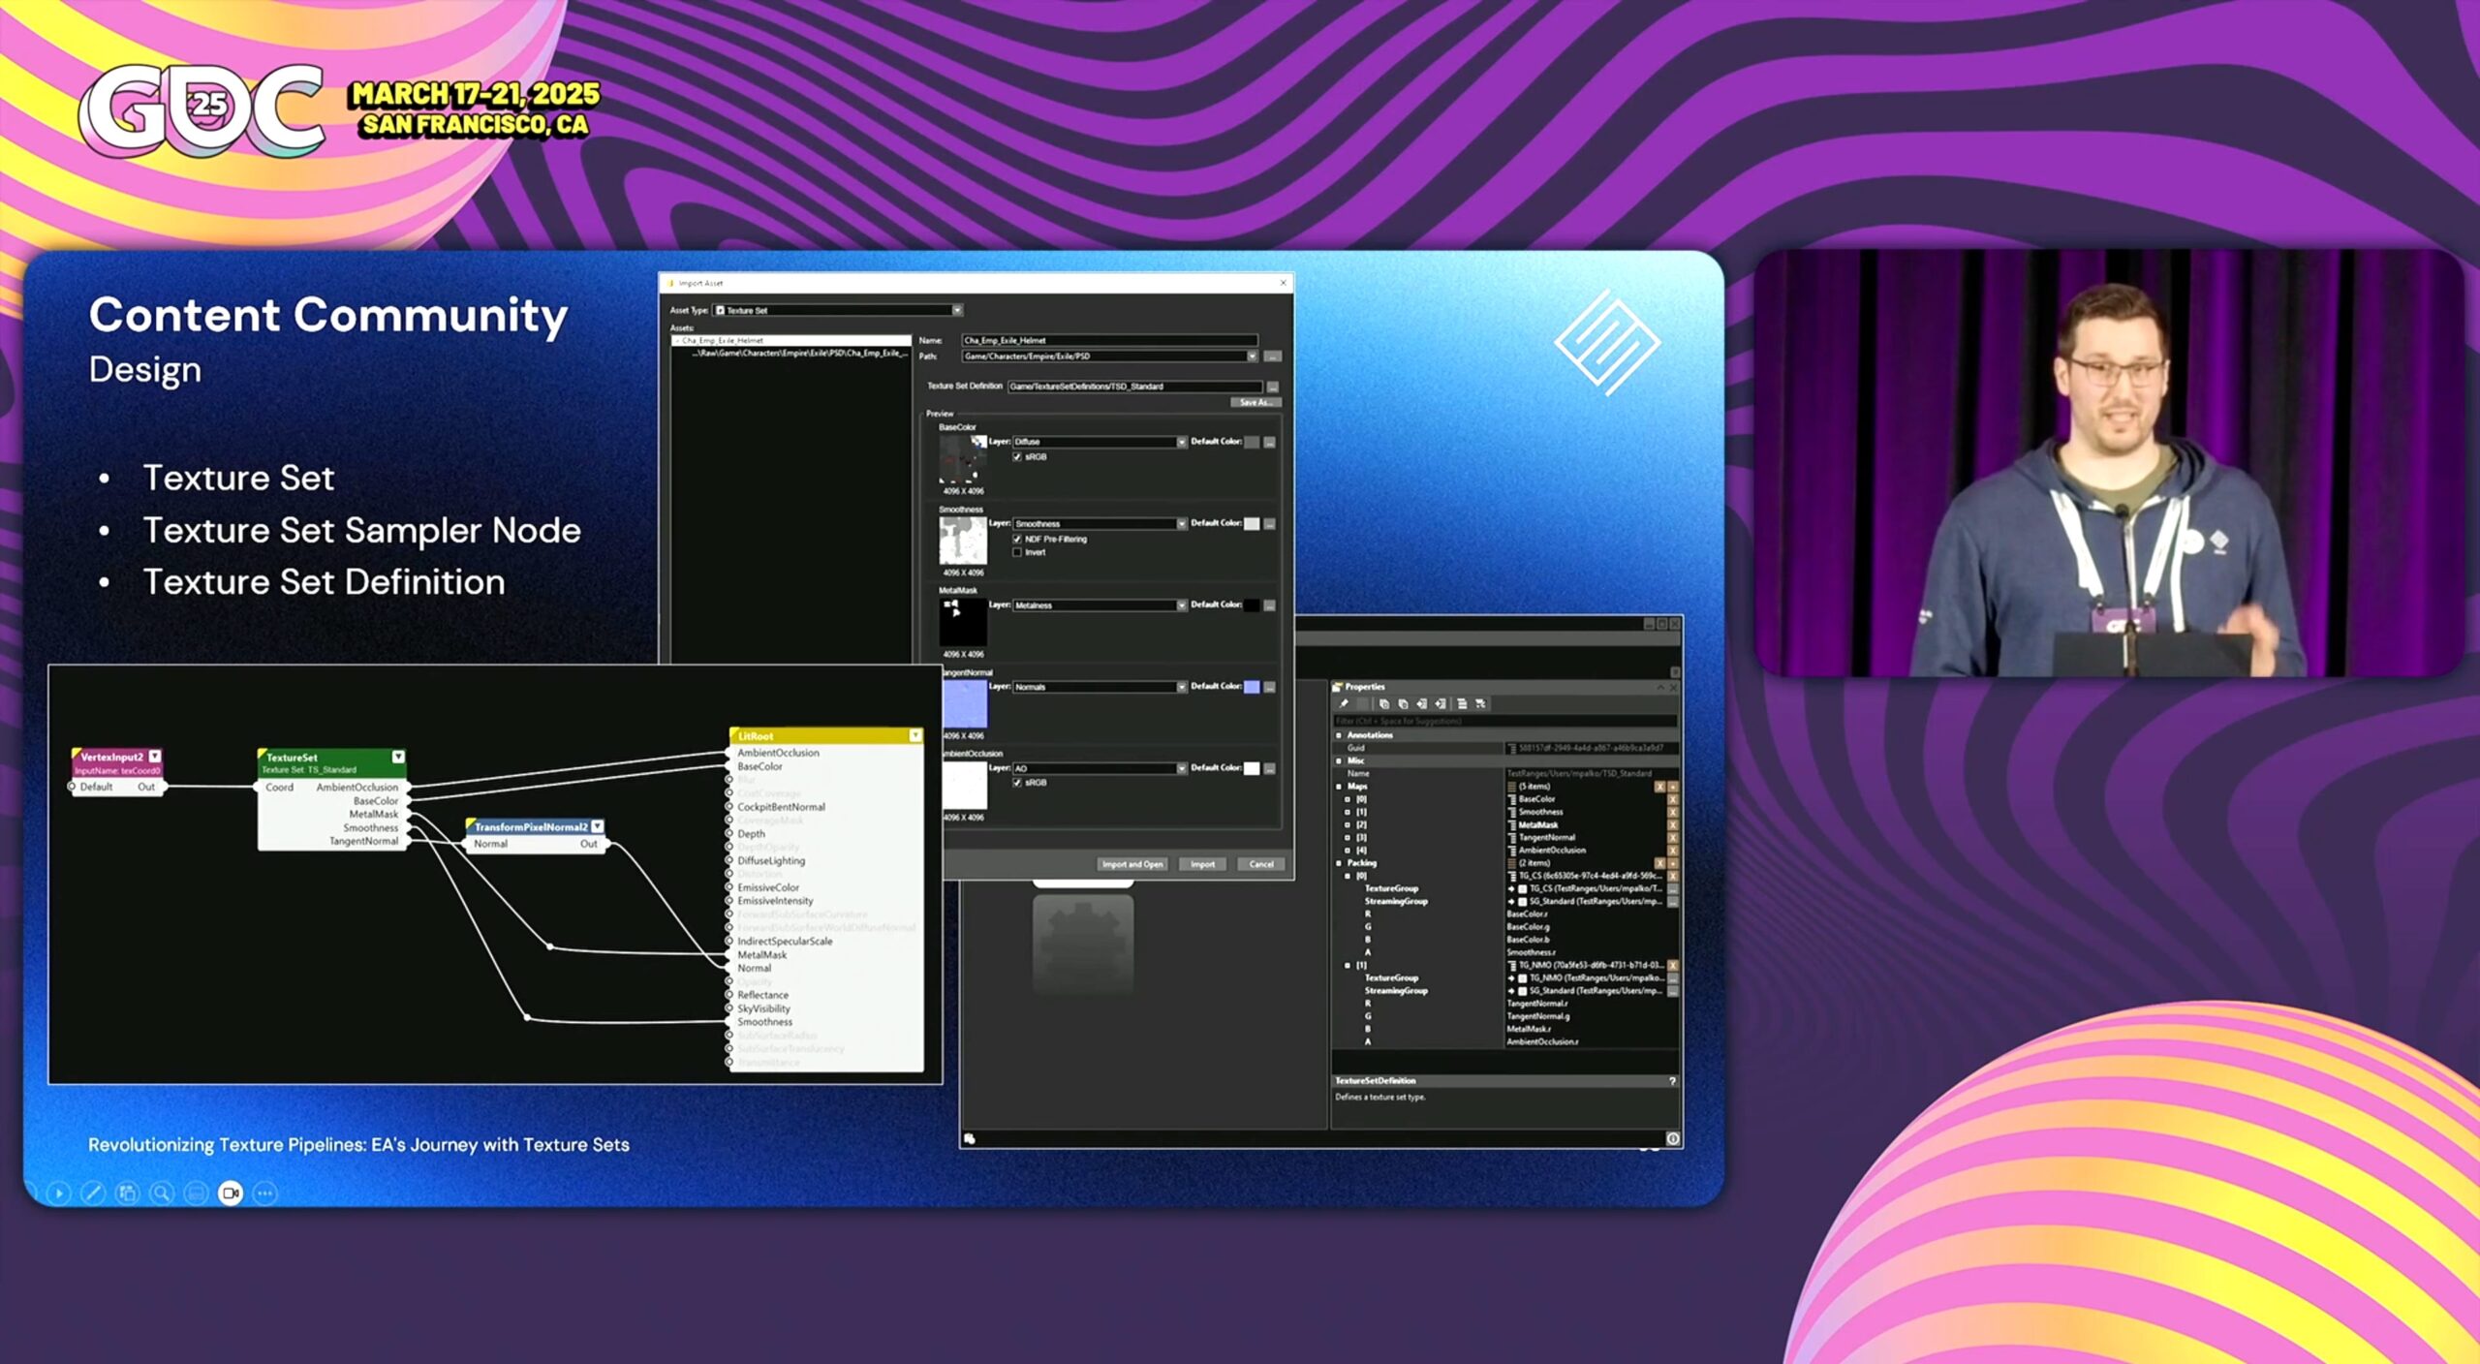
Task: Collapse the Maps section in Properties
Action: [x=1339, y=787]
